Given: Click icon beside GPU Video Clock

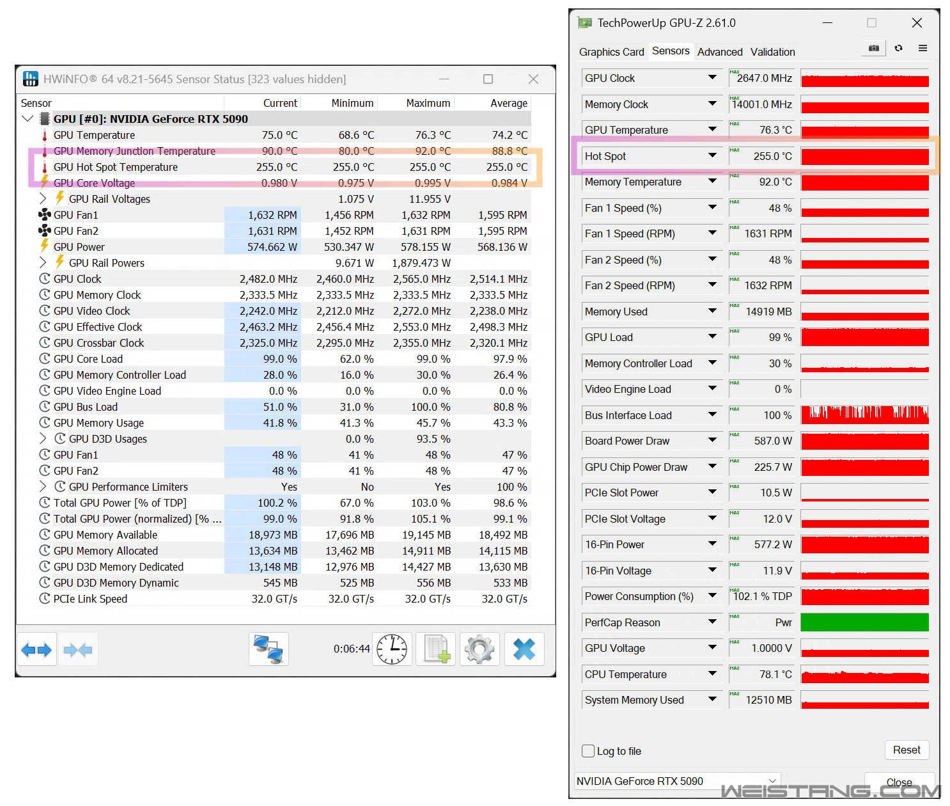Looking at the screenshot, I should 45,311.
